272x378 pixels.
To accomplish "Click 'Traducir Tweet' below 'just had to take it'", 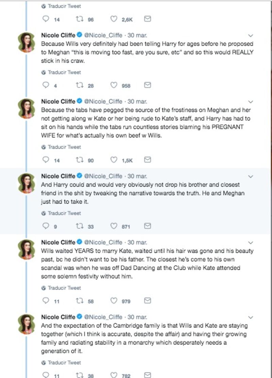I will (61, 213).
